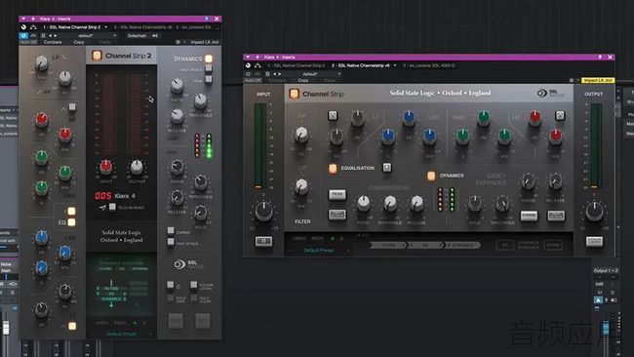This screenshot has width=634, height=357.
Task: Click sidechain arrow icon next to Sidechain
Action: pyautogui.click(x=155, y=35)
